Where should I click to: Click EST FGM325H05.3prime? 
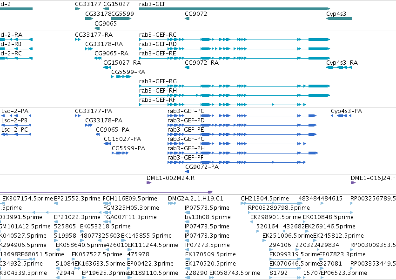[x=131, y=208]
